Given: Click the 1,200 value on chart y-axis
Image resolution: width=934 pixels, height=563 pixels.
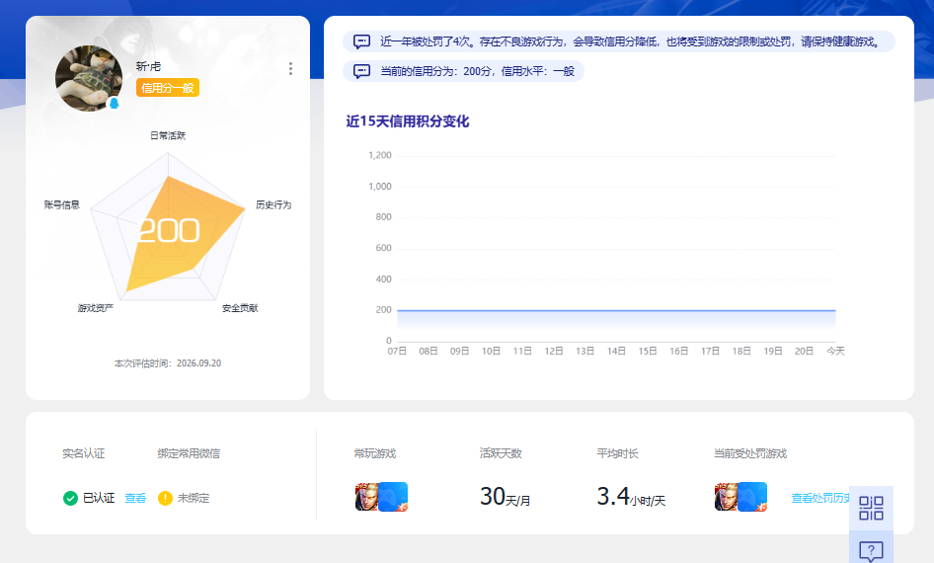Looking at the screenshot, I should 380,155.
